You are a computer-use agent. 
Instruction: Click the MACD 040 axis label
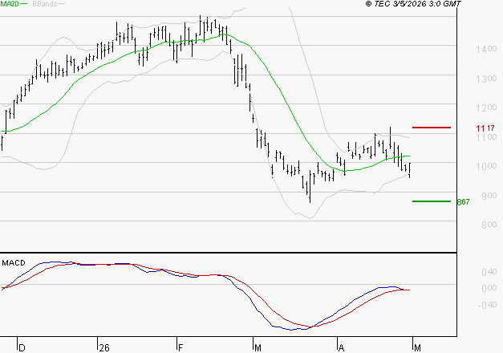pyautogui.click(x=489, y=273)
